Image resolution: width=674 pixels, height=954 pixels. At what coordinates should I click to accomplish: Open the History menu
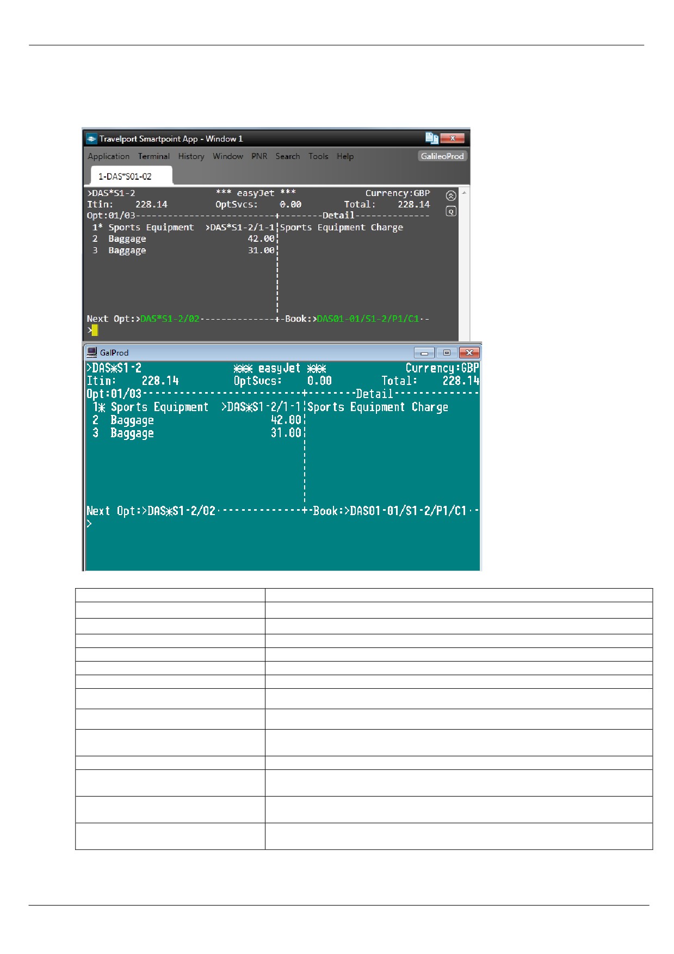pos(191,156)
